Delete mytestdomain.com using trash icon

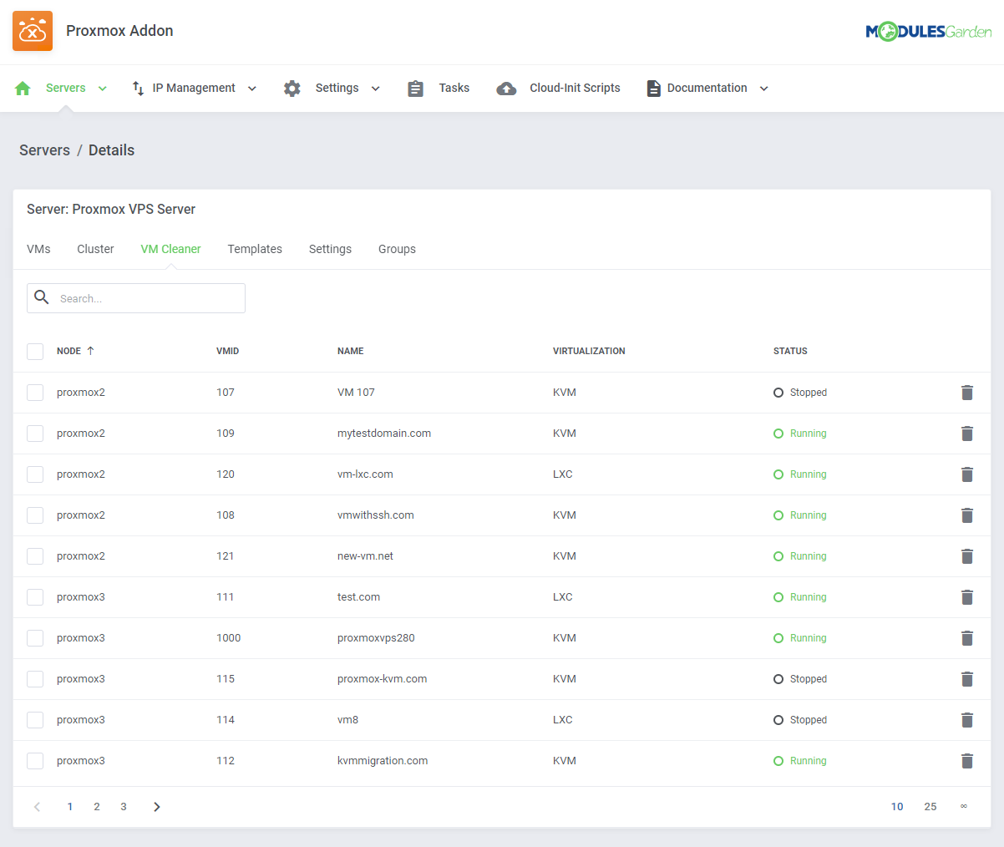(x=967, y=434)
